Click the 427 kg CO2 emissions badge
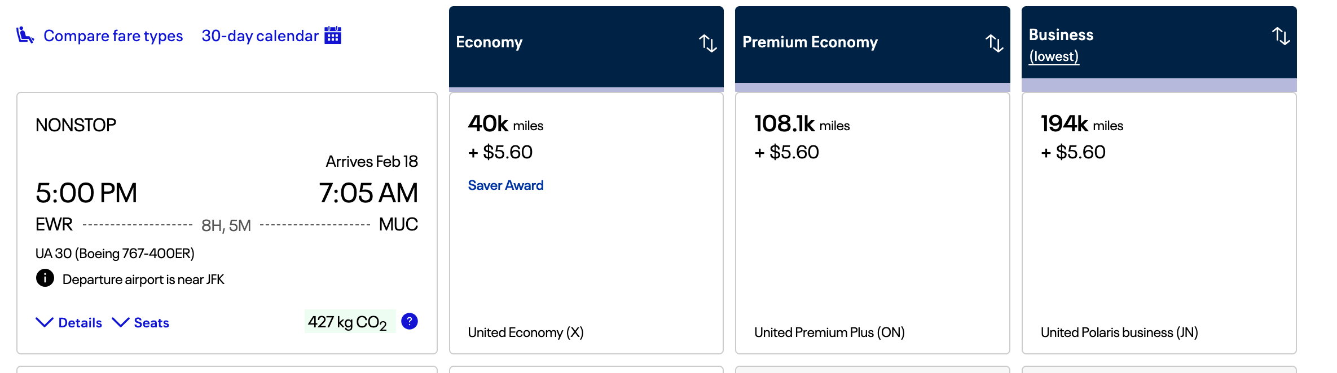This screenshot has height=373, width=1337. tap(350, 322)
